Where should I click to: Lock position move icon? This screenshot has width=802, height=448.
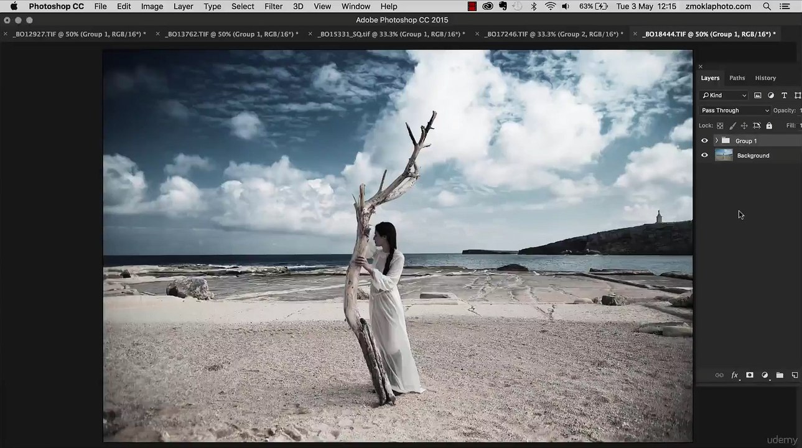coord(744,126)
